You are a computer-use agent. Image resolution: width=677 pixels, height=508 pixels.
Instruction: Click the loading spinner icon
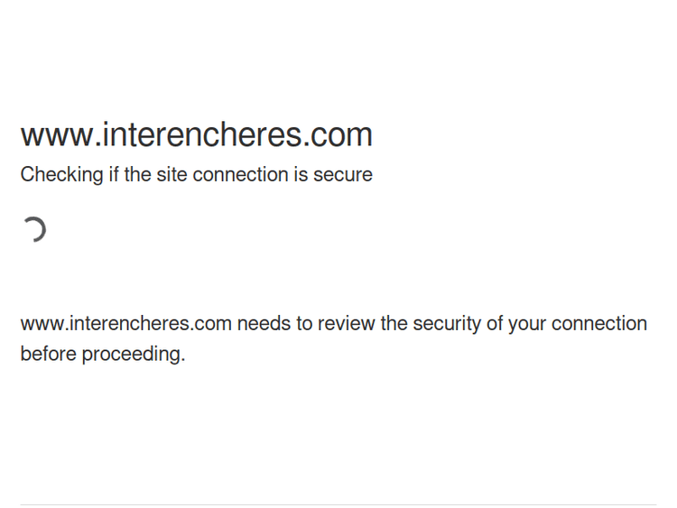[33, 230]
